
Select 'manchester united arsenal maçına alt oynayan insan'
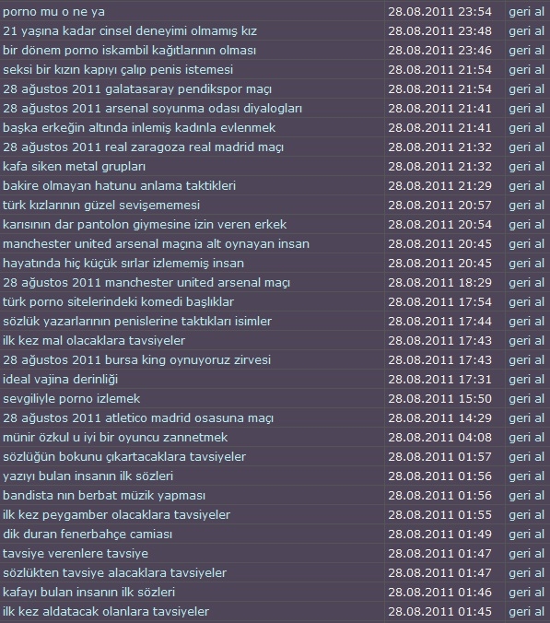156,244
